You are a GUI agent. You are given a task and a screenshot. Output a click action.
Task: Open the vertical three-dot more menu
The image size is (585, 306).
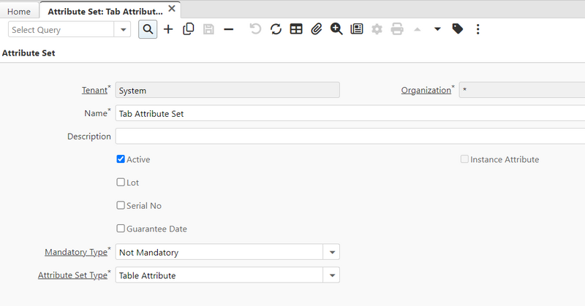pos(478,29)
